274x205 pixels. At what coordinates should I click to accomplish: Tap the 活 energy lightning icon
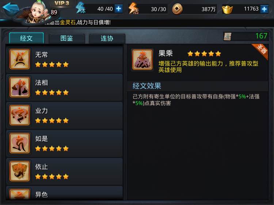[133, 9]
